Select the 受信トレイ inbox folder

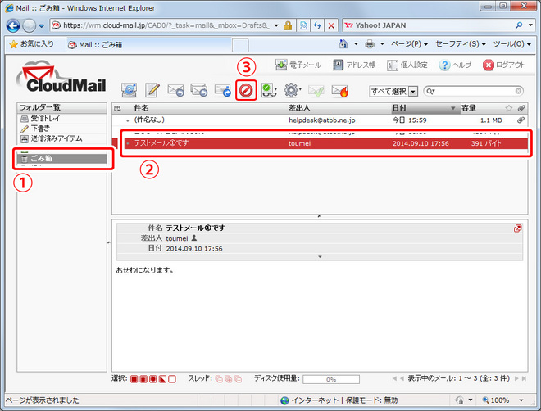click(x=47, y=119)
